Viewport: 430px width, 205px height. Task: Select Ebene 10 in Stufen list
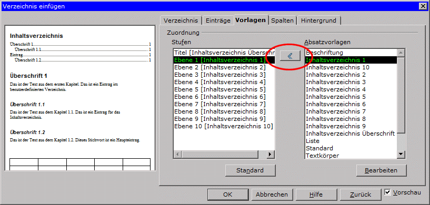224,126
